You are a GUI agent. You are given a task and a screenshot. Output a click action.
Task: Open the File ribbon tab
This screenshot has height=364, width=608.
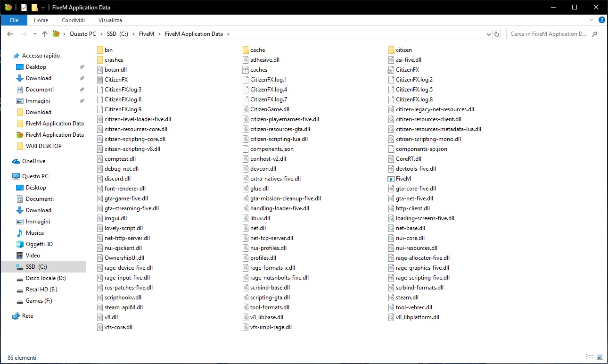[14, 20]
